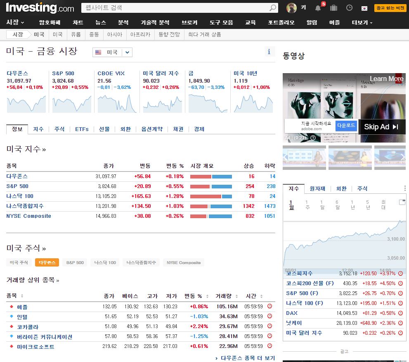Screen dimensions: 409x362
Task: Click the chart expand icon in the widget
Action: click(402, 202)
